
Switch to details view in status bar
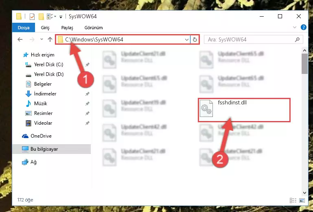coord(293,201)
